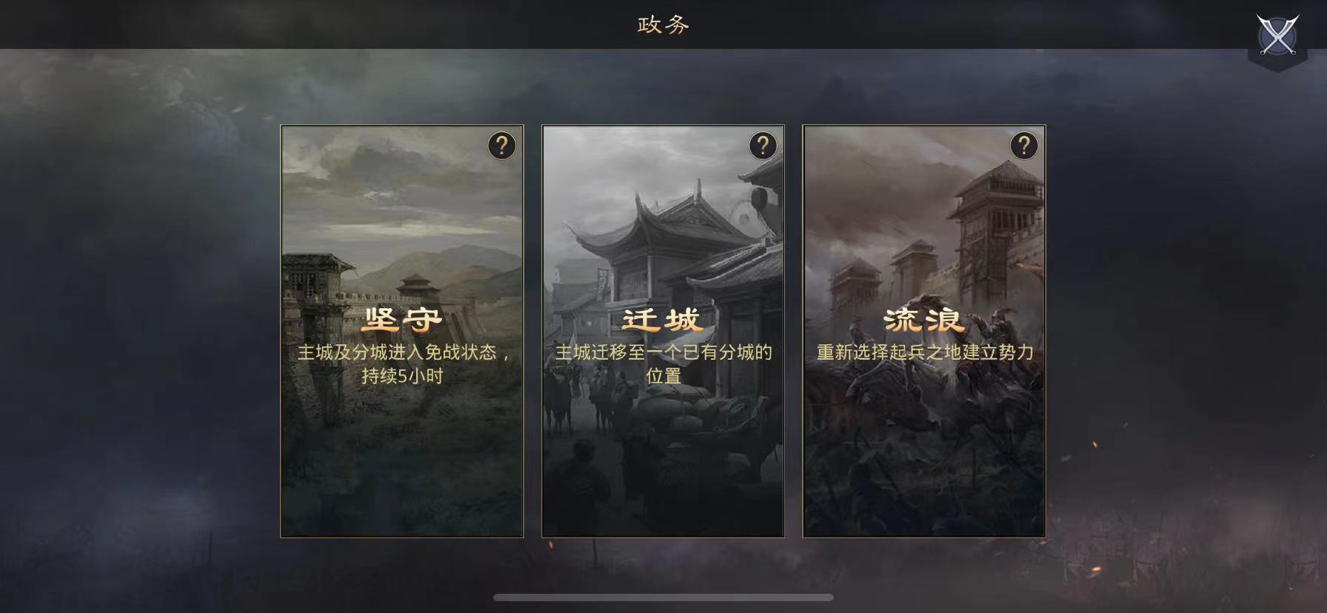Open the help tip on the 坚守 card
The image size is (1327, 613).
point(501,146)
